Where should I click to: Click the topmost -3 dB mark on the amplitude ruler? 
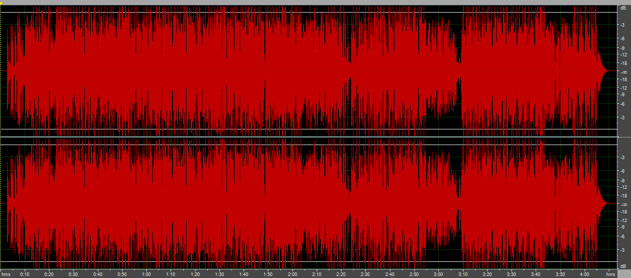click(x=624, y=24)
